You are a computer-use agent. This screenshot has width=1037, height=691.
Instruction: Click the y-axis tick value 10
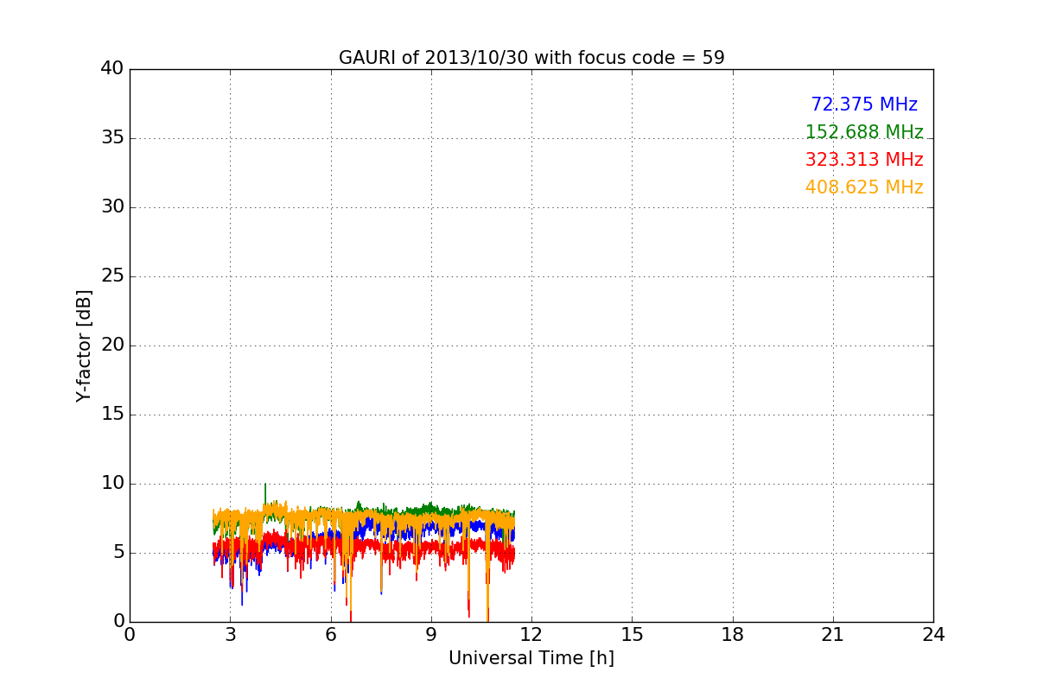[112, 484]
